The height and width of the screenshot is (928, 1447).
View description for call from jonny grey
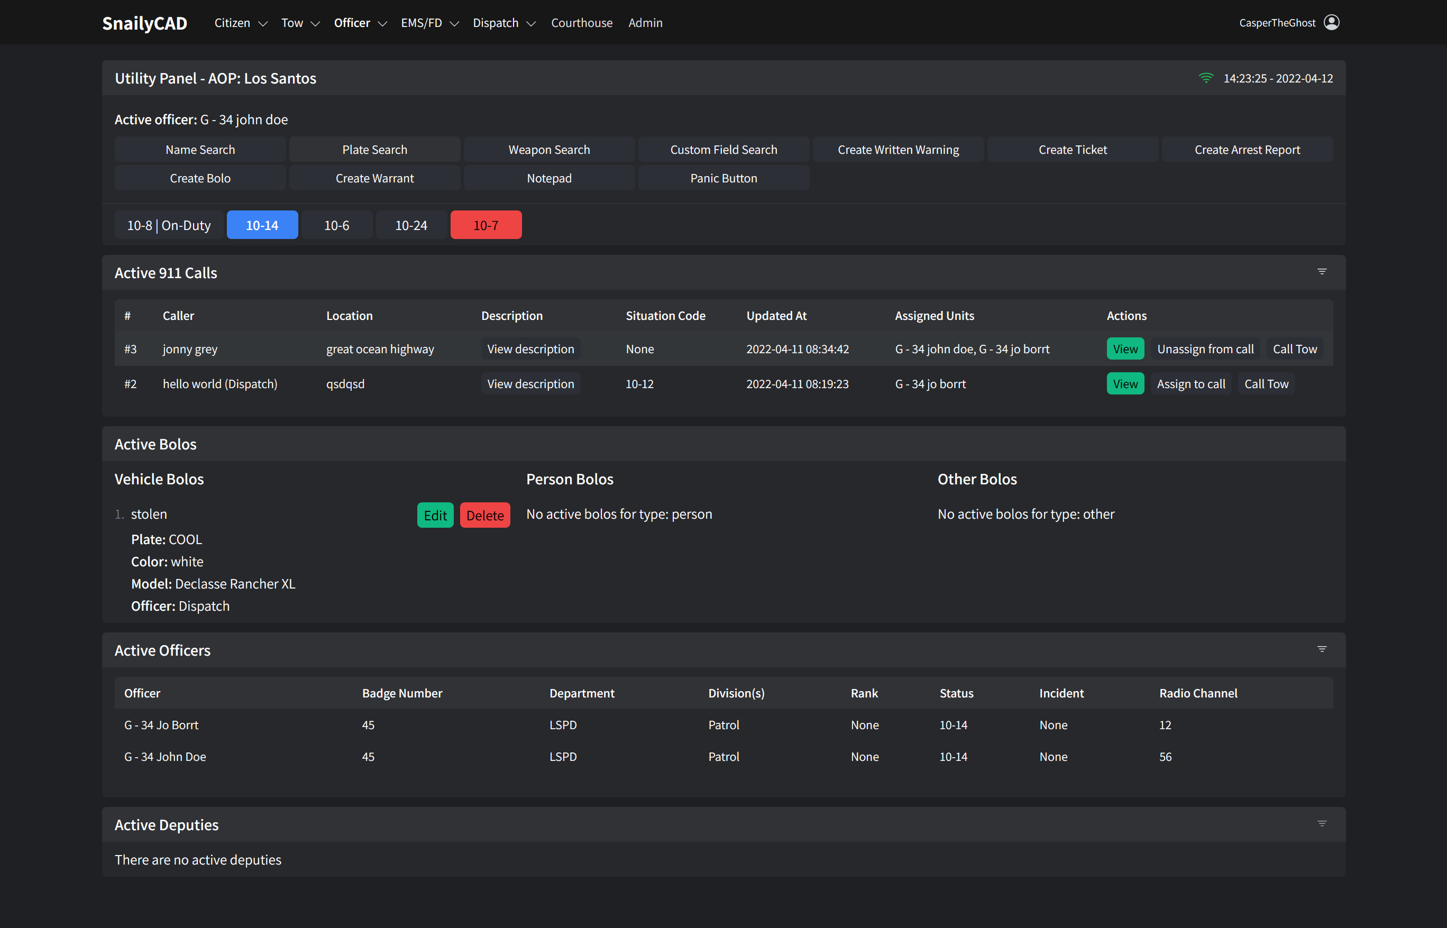[530, 348]
